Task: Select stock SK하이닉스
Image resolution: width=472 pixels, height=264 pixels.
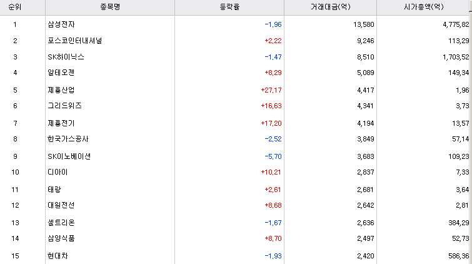Action: [x=66, y=57]
